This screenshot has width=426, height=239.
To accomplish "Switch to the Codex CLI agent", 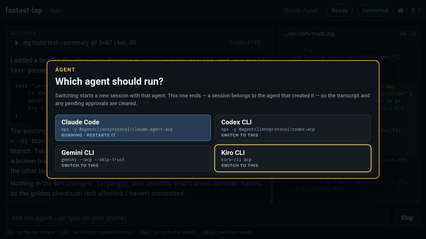I will pos(293,128).
